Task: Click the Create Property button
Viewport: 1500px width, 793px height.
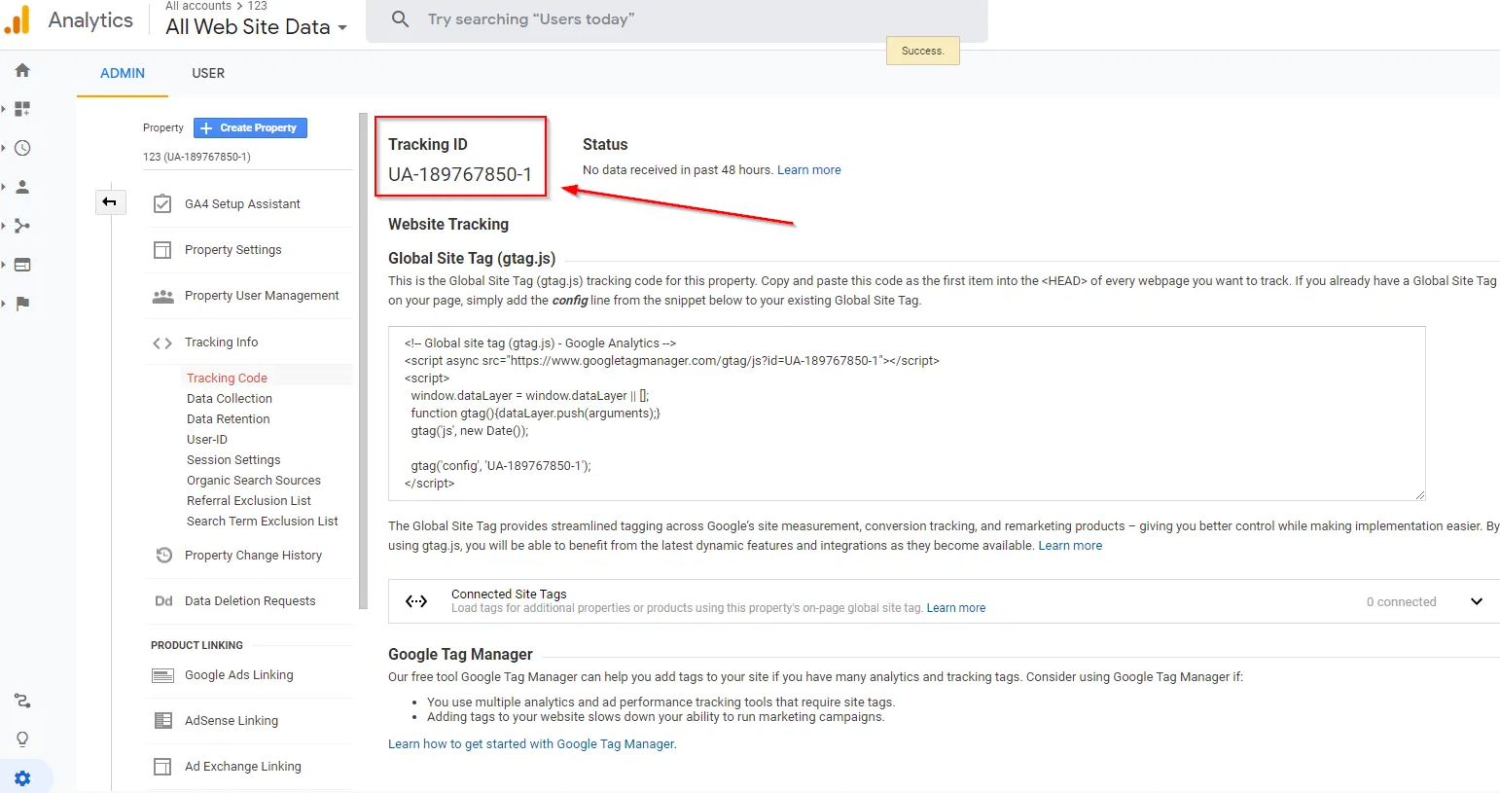Action: (x=250, y=127)
